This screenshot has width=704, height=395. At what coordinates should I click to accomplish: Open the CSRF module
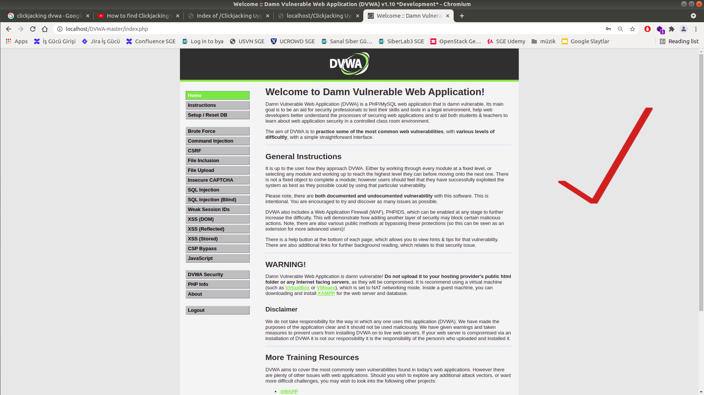(218, 151)
